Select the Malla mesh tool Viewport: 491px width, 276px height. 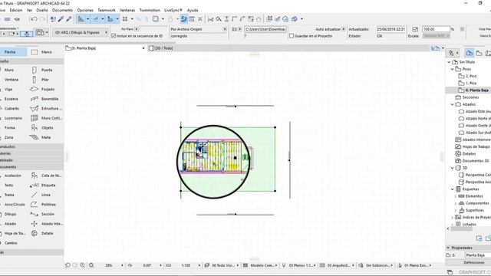[41, 137]
